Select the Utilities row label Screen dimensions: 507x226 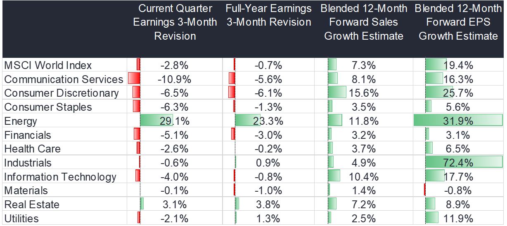click(x=21, y=219)
